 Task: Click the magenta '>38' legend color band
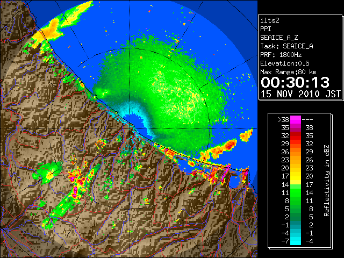tap(296, 119)
